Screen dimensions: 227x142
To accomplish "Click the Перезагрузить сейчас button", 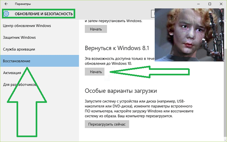I will [x=107, y=124].
